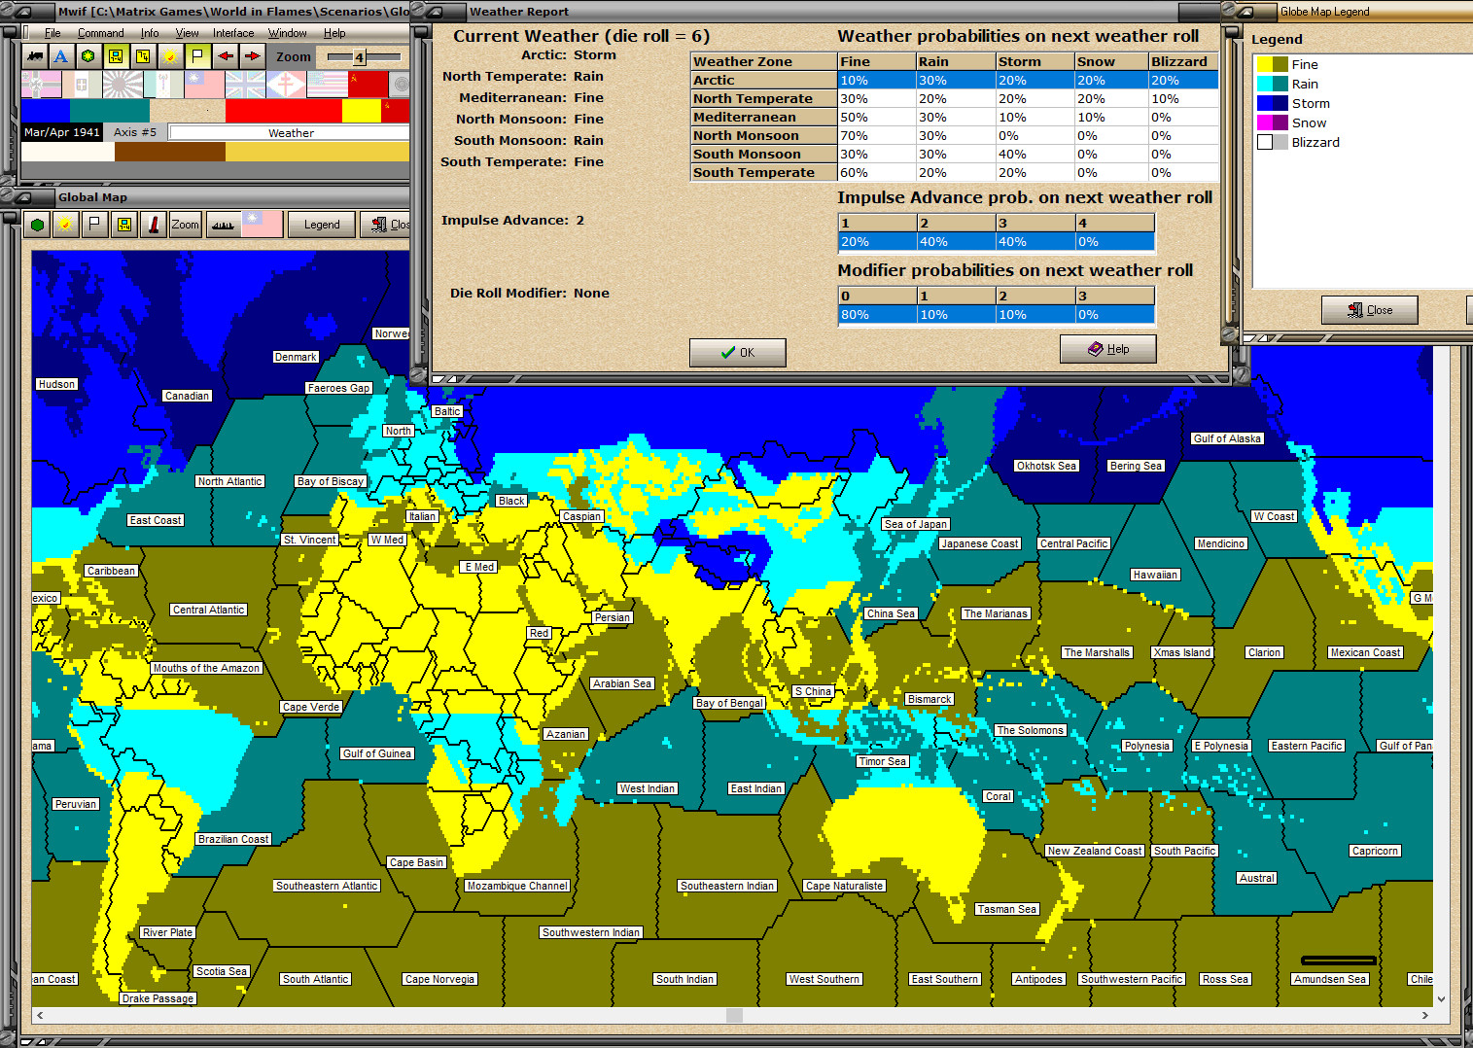Click the Mar/Apr 1941 date label
Screen dimensions: 1473x1048
tap(62, 132)
